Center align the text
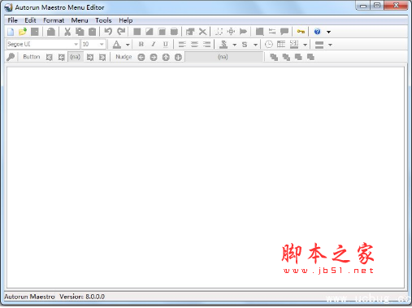 tap(194, 44)
